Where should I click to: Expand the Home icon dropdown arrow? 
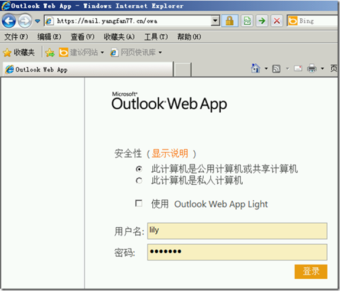[x=266, y=68]
